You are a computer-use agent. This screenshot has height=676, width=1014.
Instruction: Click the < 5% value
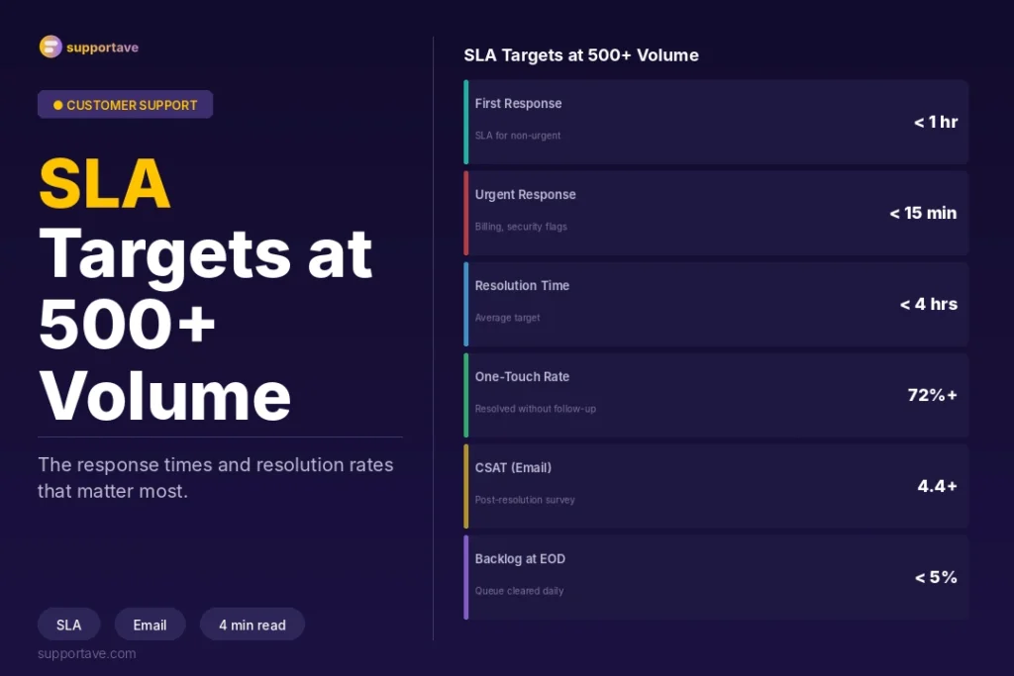pyautogui.click(x=936, y=578)
